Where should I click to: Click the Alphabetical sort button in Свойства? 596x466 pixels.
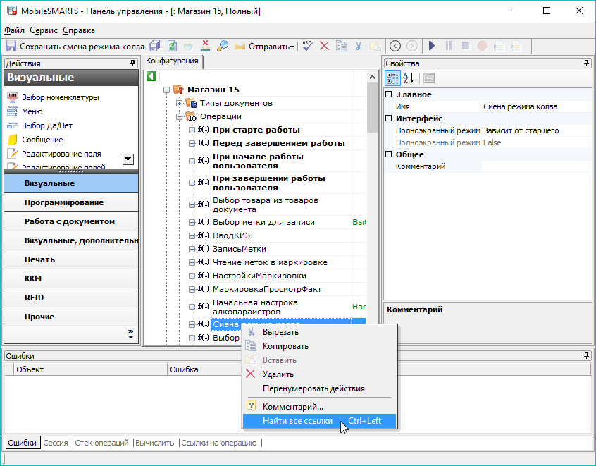(408, 78)
